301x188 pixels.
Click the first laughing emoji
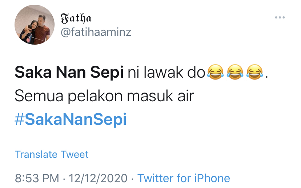pyautogui.click(x=215, y=72)
